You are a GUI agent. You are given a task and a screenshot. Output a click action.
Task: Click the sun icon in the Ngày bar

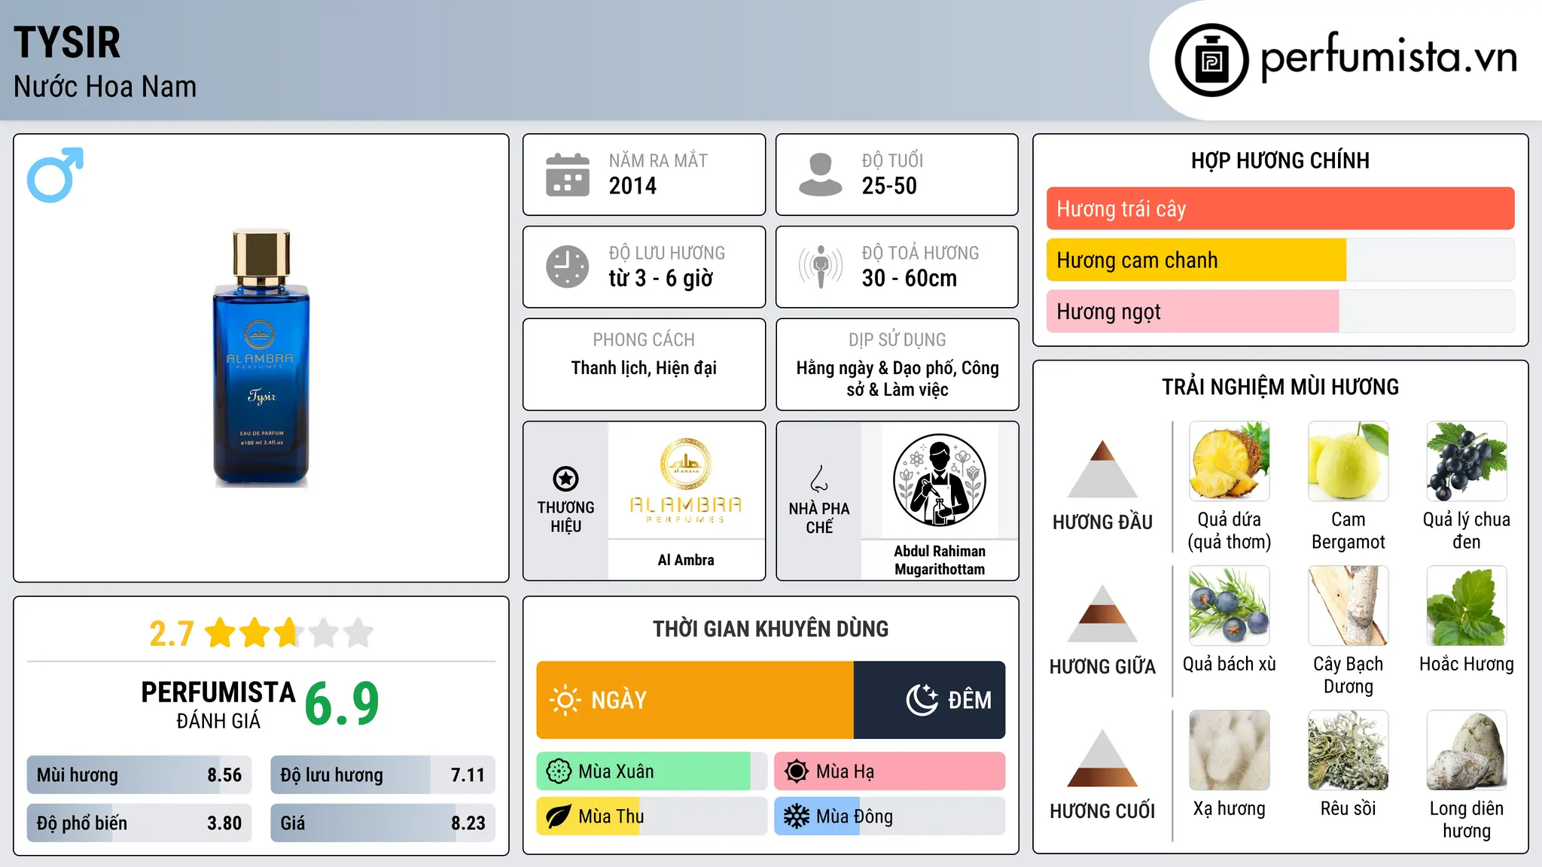(x=565, y=700)
